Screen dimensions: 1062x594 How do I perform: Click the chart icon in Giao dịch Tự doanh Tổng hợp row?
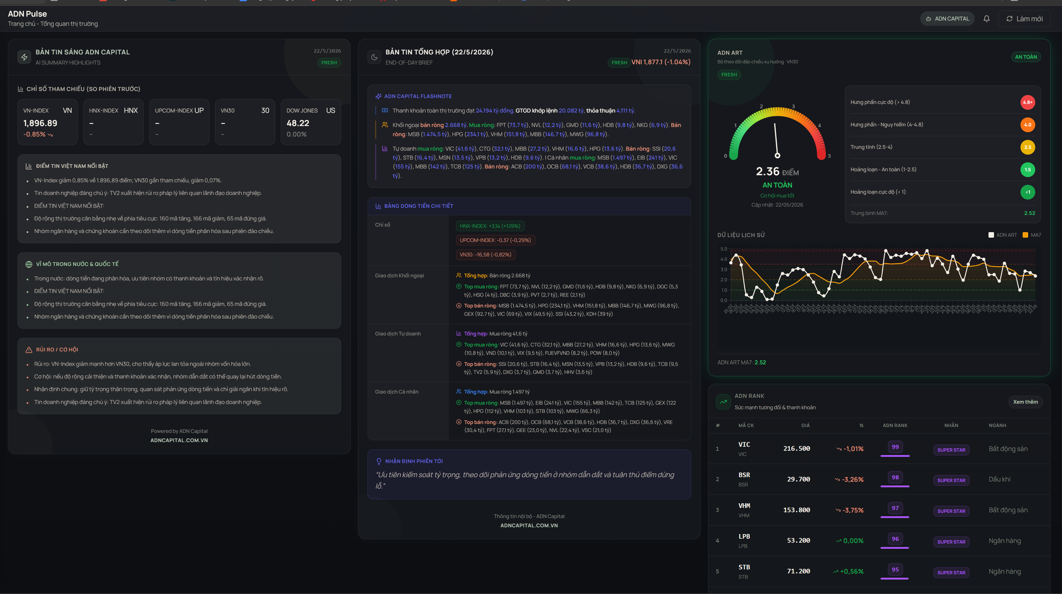coord(459,334)
